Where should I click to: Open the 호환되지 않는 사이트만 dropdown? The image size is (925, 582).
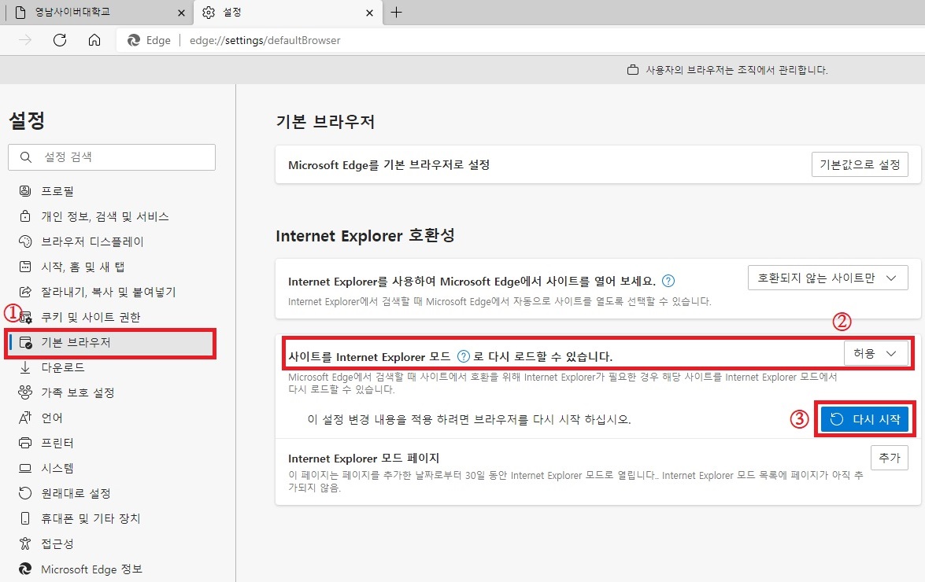click(827, 278)
